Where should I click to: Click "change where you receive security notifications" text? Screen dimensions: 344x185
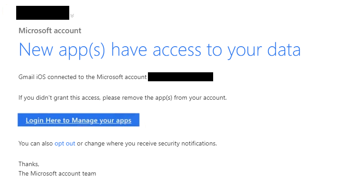151,143
